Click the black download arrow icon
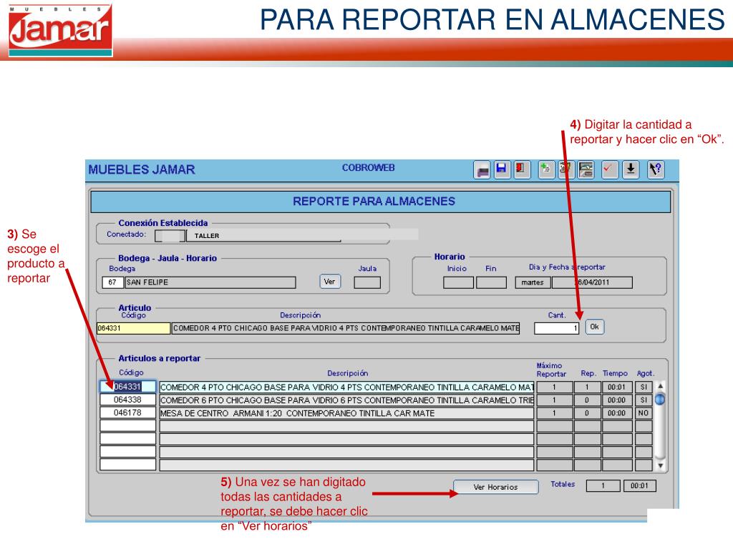 point(631,169)
